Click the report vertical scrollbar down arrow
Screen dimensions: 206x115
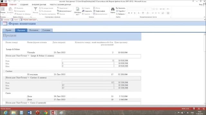(205, 103)
